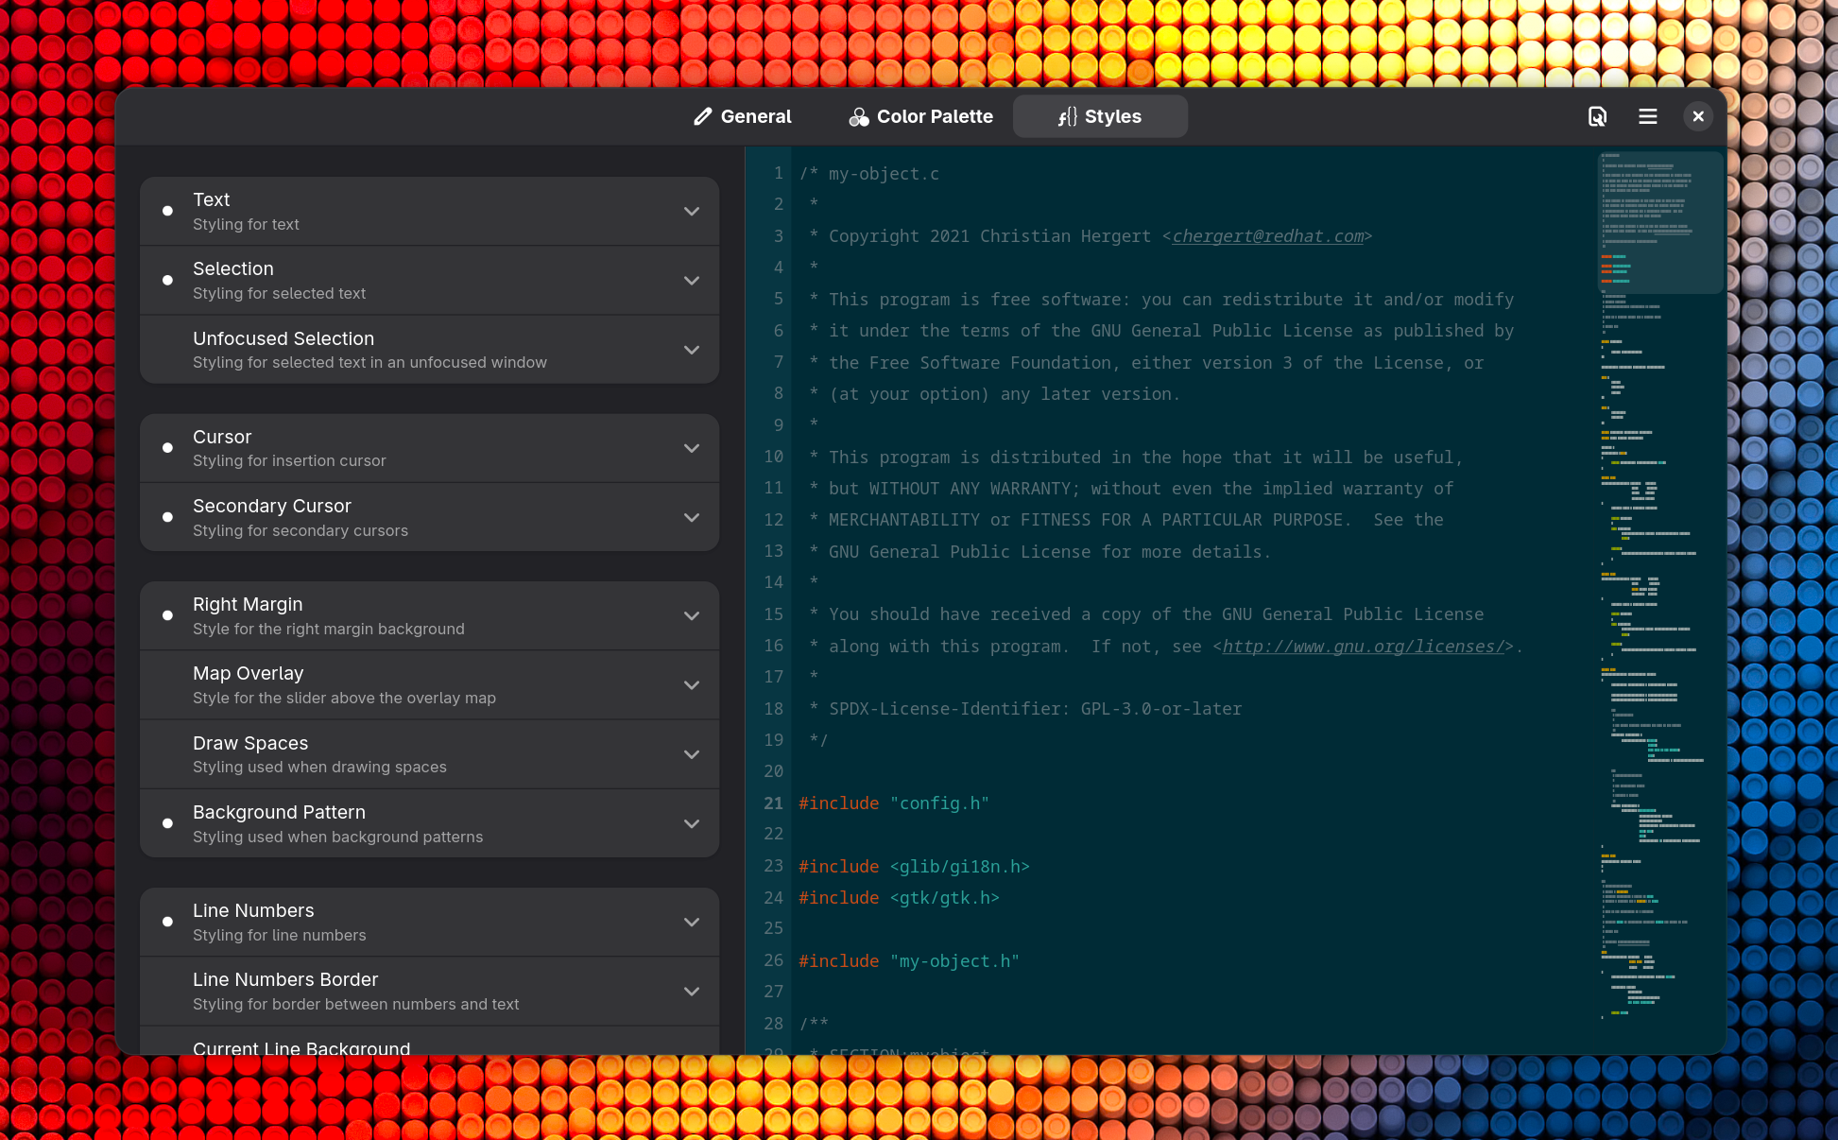Toggle the dot next to Background Pattern
The image size is (1838, 1140).
(x=167, y=823)
